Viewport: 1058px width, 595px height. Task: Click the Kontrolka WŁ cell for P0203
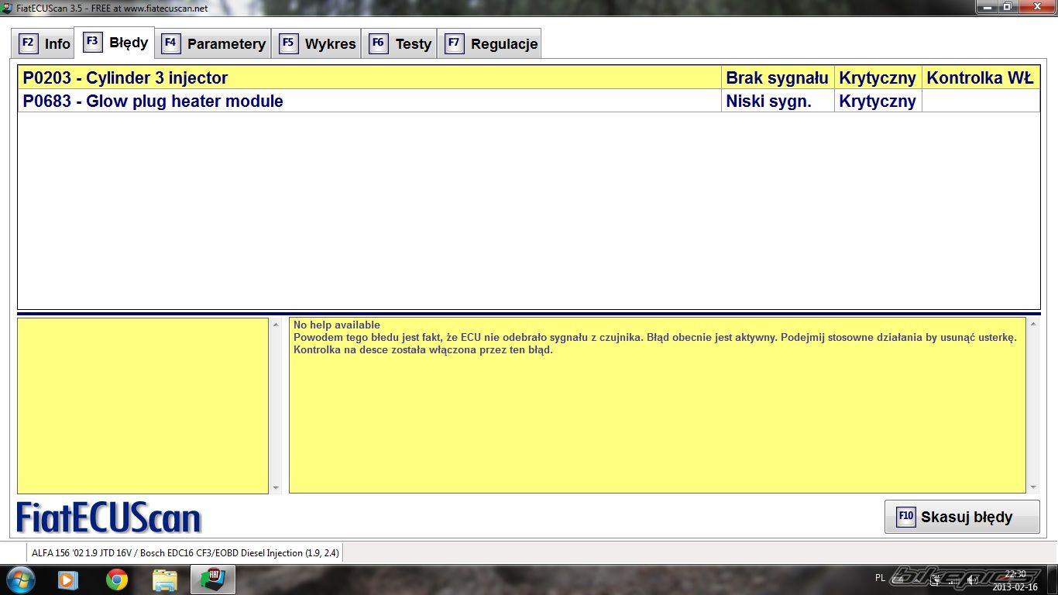(x=980, y=77)
